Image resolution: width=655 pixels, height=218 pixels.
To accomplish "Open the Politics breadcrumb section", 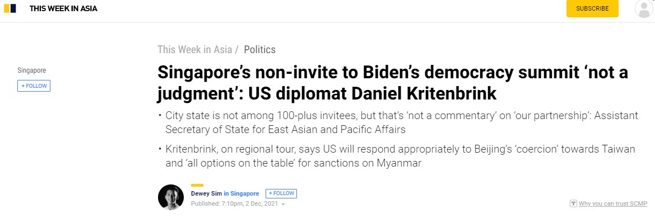I will click(x=260, y=50).
